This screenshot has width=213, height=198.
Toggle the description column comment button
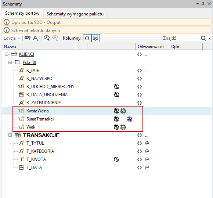(95, 38)
